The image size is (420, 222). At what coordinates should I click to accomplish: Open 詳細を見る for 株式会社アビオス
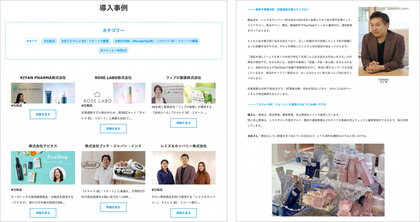43,213
